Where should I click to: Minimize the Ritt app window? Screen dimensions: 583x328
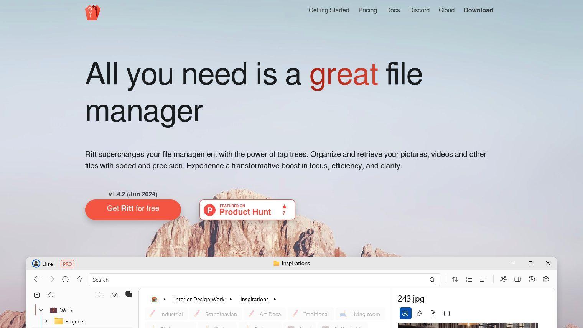513,263
